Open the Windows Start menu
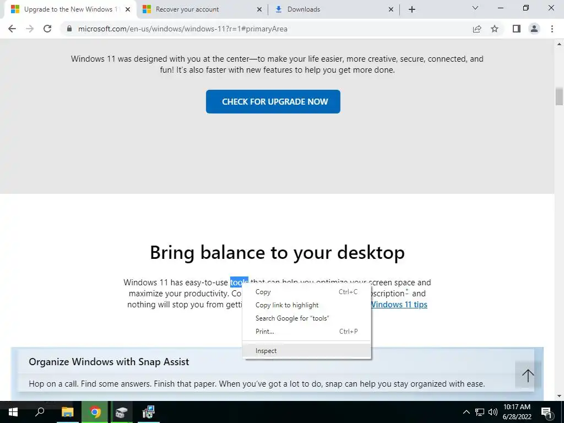 tap(13, 412)
